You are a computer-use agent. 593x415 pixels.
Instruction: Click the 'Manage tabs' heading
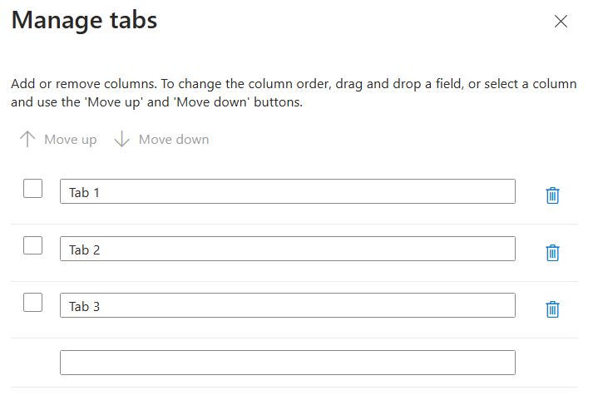tap(84, 21)
